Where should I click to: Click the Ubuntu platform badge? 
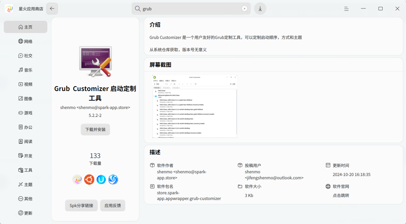(89, 180)
